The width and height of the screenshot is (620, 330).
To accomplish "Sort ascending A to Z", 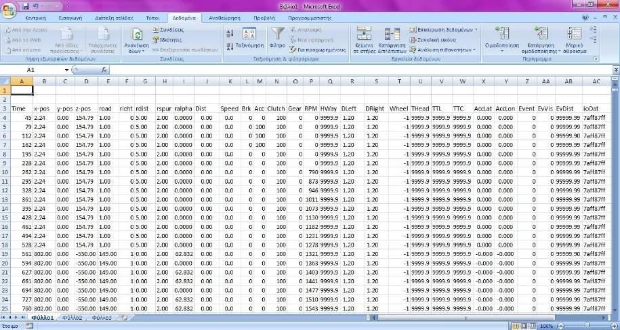I will (230, 34).
